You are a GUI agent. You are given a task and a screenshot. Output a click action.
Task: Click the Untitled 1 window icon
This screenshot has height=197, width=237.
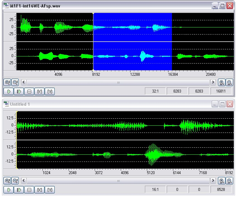tap(6, 104)
